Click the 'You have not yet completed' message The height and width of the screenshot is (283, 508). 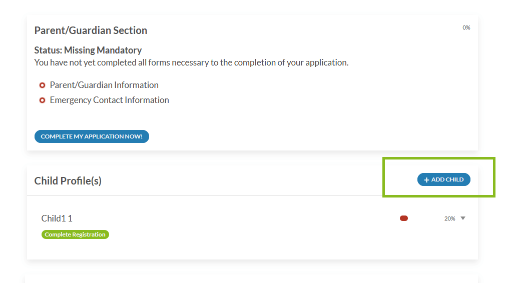click(191, 62)
